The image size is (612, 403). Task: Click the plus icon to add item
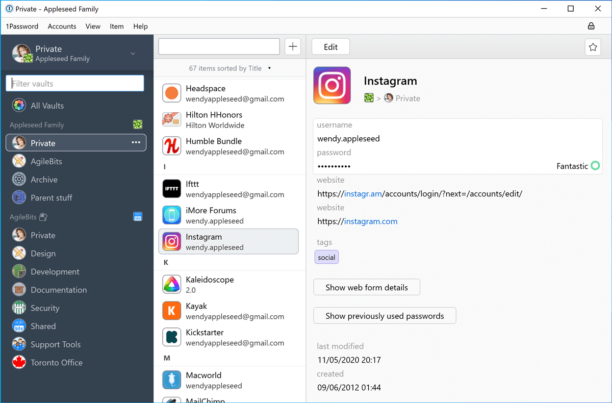click(x=293, y=46)
